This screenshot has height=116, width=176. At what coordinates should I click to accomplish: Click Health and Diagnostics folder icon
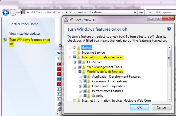tap(88, 86)
